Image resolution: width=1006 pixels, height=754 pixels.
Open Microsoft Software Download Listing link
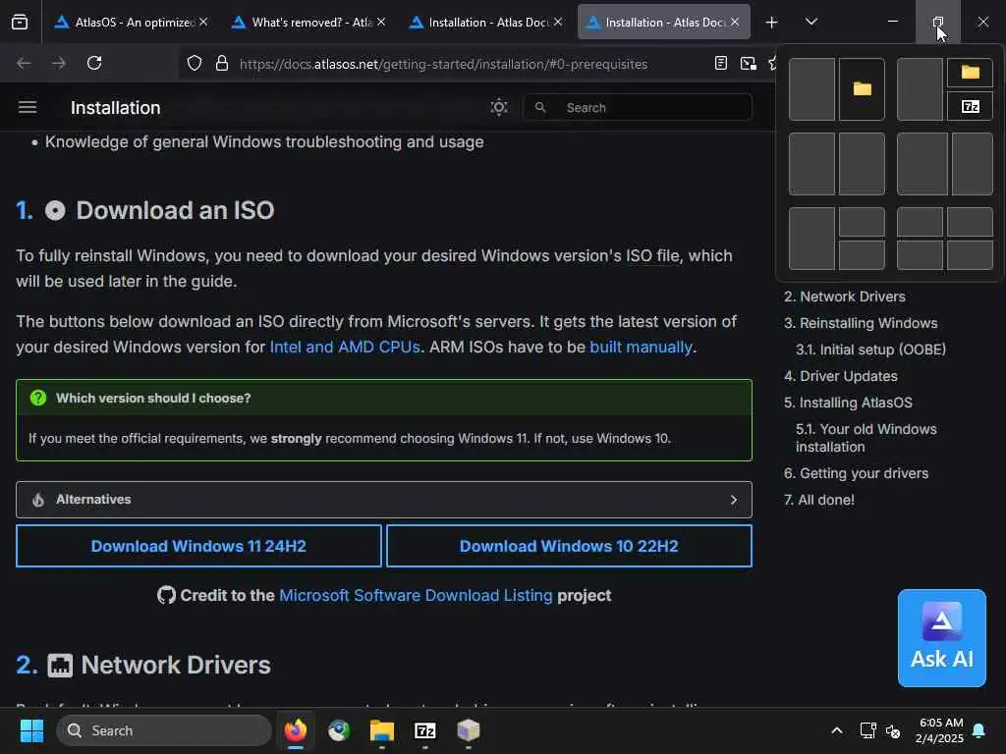(x=416, y=595)
